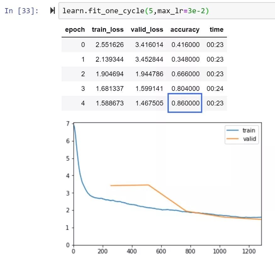275x261 pixels.
Task: Click the run cell step icon
Action: 52,10
